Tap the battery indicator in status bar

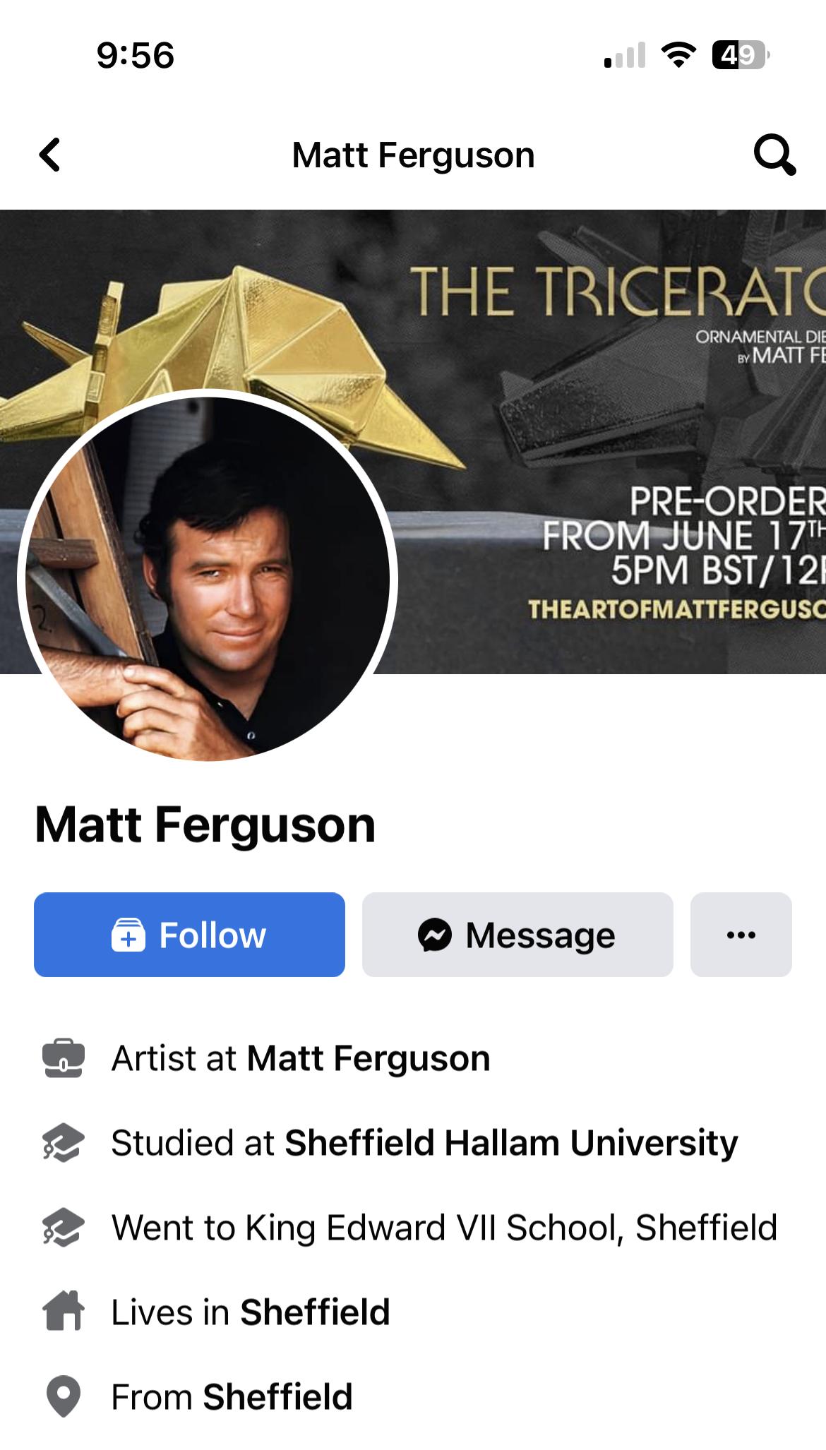pos(740,55)
